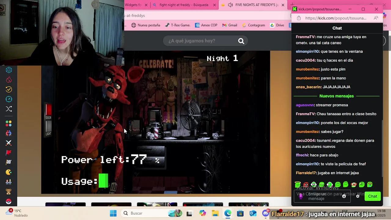Click username cacu2004 on 'tsu q haces' message
The width and height of the screenshot is (391, 220).
point(305,60)
